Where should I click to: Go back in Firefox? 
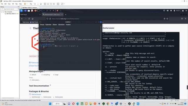(22, 19)
